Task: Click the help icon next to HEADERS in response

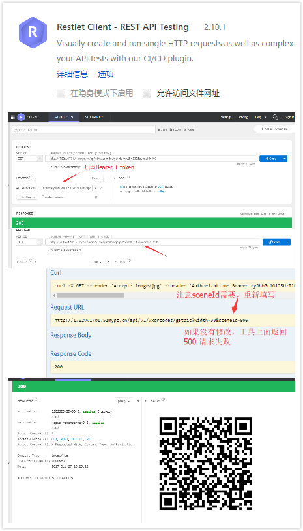Action: pos(36,399)
